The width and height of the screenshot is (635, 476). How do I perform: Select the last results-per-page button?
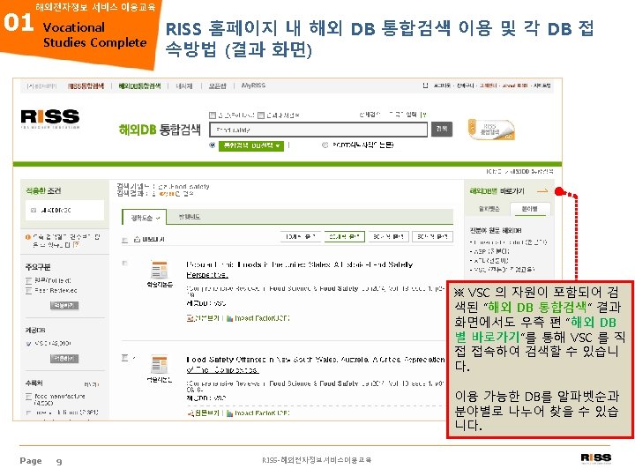pos(432,236)
